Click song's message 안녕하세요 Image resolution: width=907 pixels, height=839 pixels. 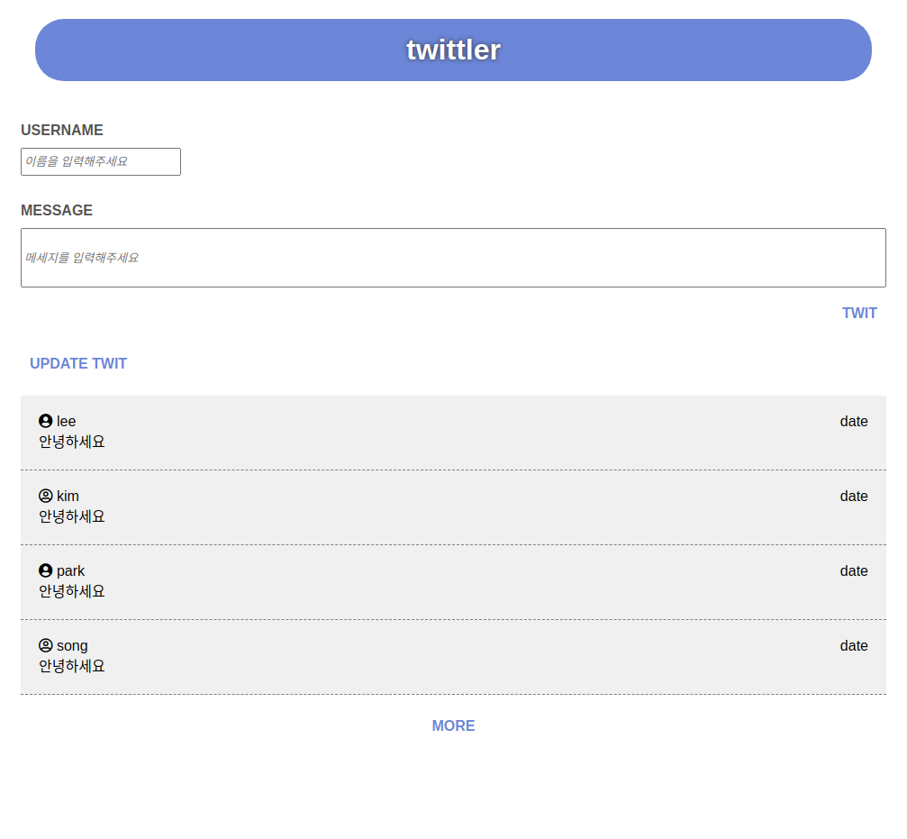coord(72,666)
